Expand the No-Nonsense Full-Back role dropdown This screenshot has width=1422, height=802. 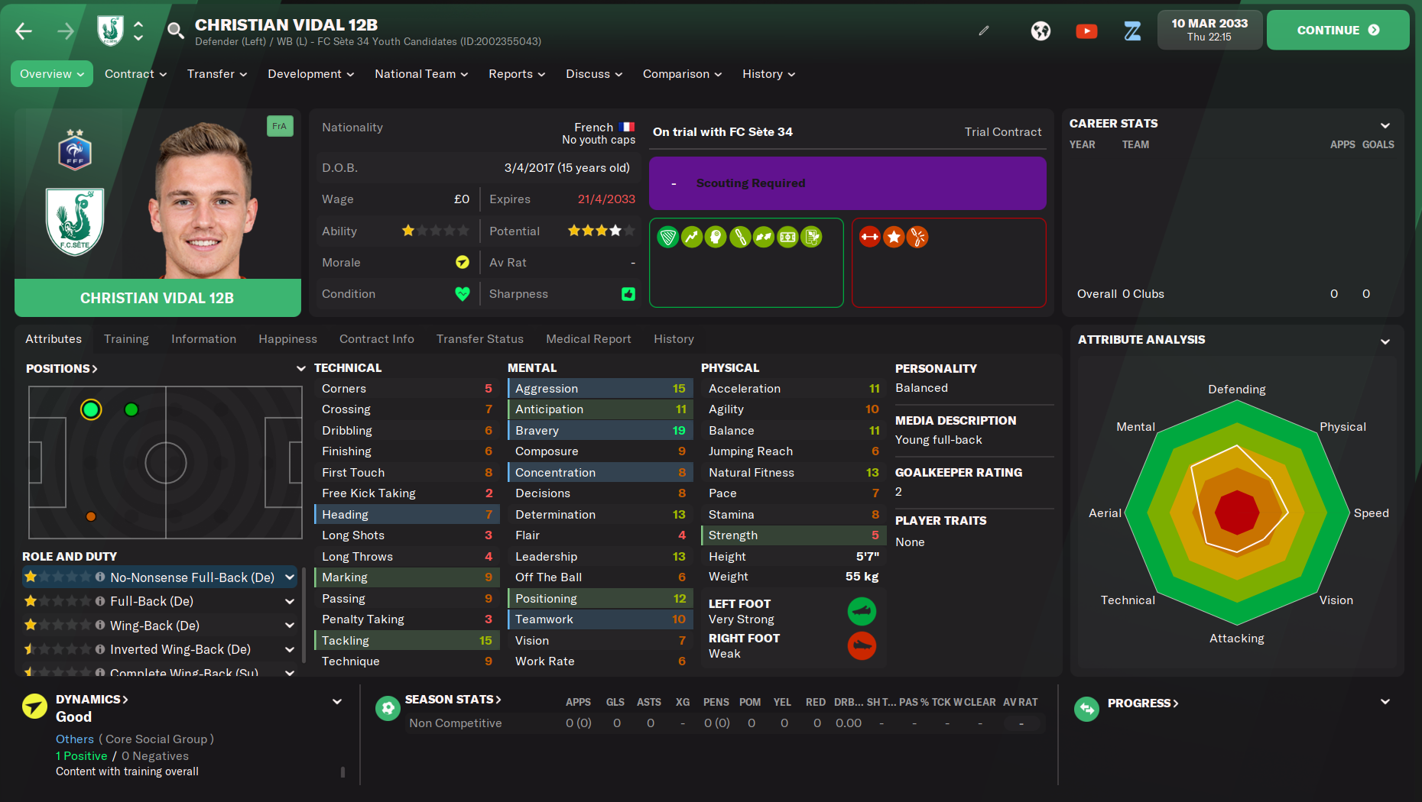[290, 577]
